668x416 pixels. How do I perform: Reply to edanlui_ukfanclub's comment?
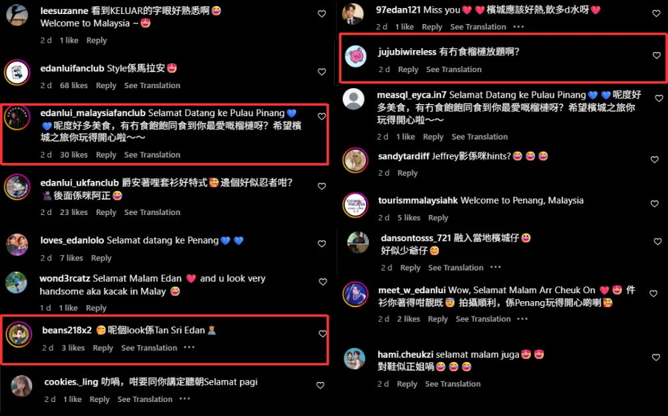106,212
